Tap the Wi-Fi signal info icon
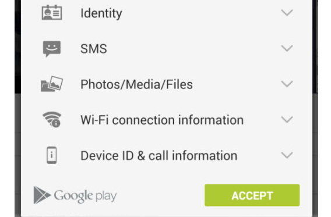This screenshot has height=217, width=331. 52,120
